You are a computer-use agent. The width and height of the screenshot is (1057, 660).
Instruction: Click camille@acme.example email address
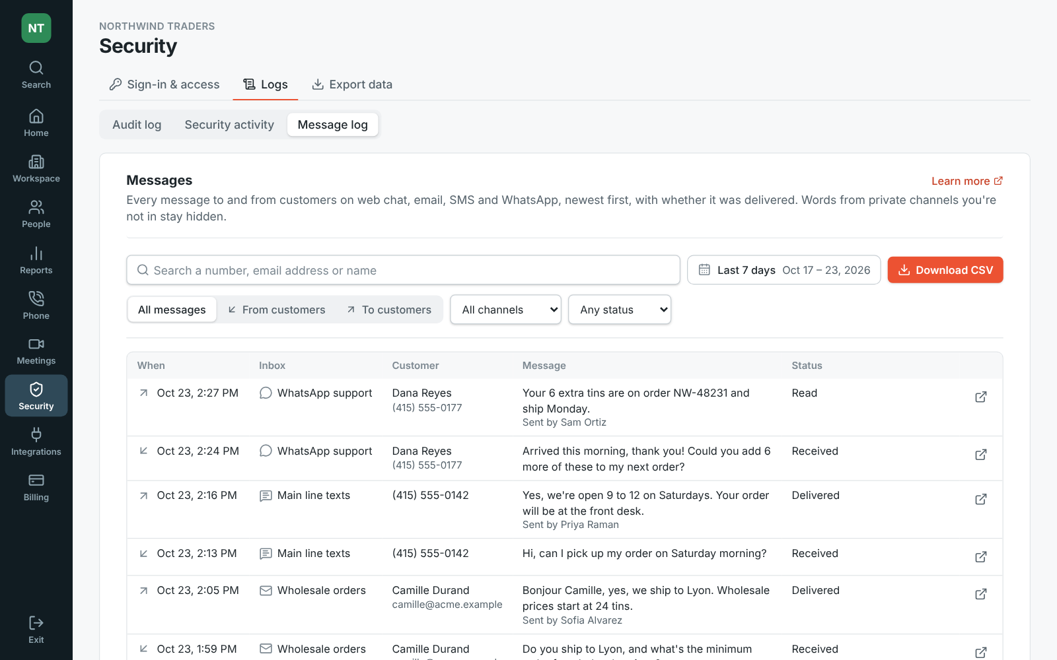pos(447,605)
